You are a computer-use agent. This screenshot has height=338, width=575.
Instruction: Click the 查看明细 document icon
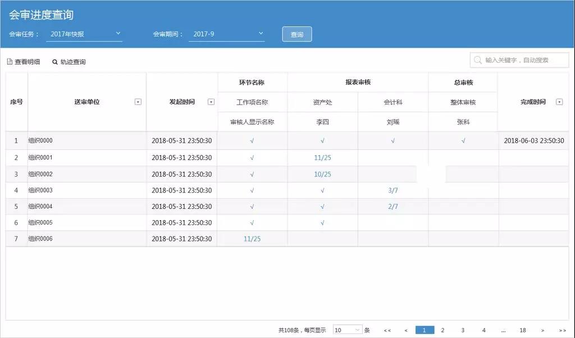[x=10, y=62]
